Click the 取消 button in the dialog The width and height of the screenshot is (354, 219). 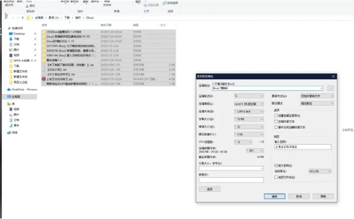tap(299, 197)
